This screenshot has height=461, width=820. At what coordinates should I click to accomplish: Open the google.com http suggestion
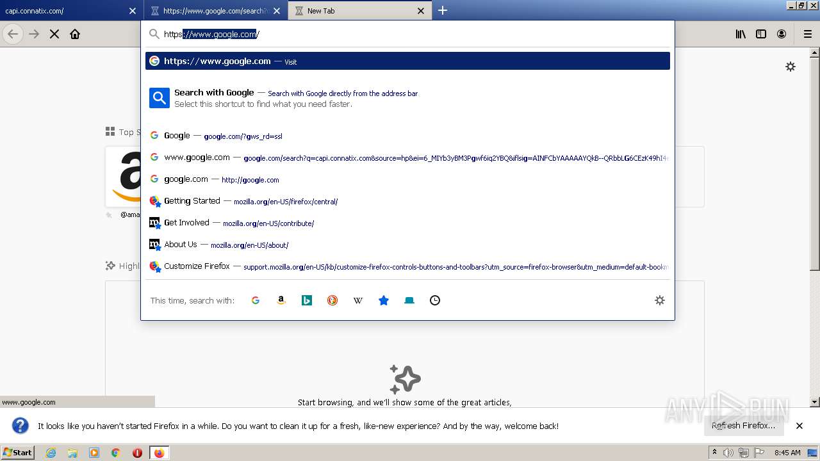(407, 179)
